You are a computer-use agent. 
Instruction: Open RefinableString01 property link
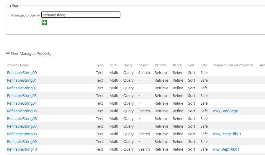[x=22, y=80]
